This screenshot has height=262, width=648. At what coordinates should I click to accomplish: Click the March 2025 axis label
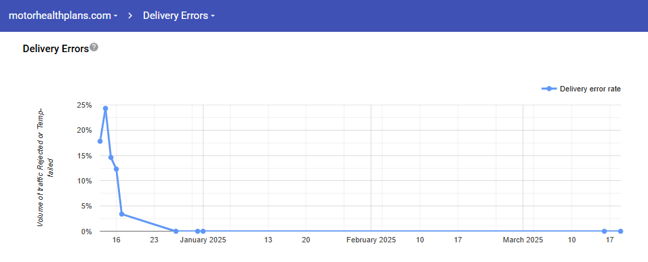click(x=523, y=240)
